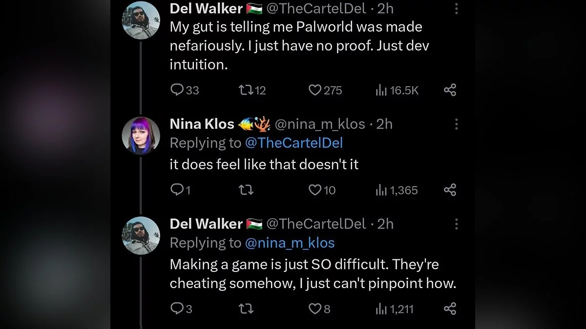Open more options on last Del Walker tweet
Screen dimensions: 586x329
(456, 224)
